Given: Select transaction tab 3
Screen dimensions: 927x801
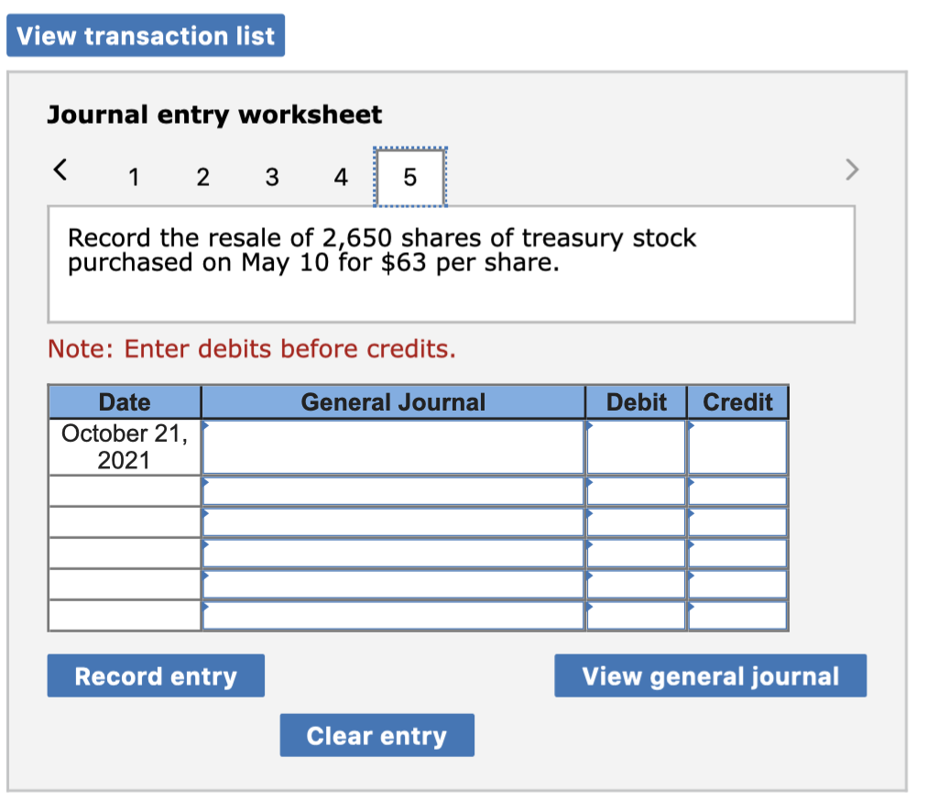Looking at the screenshot, I should coord(271,177).
